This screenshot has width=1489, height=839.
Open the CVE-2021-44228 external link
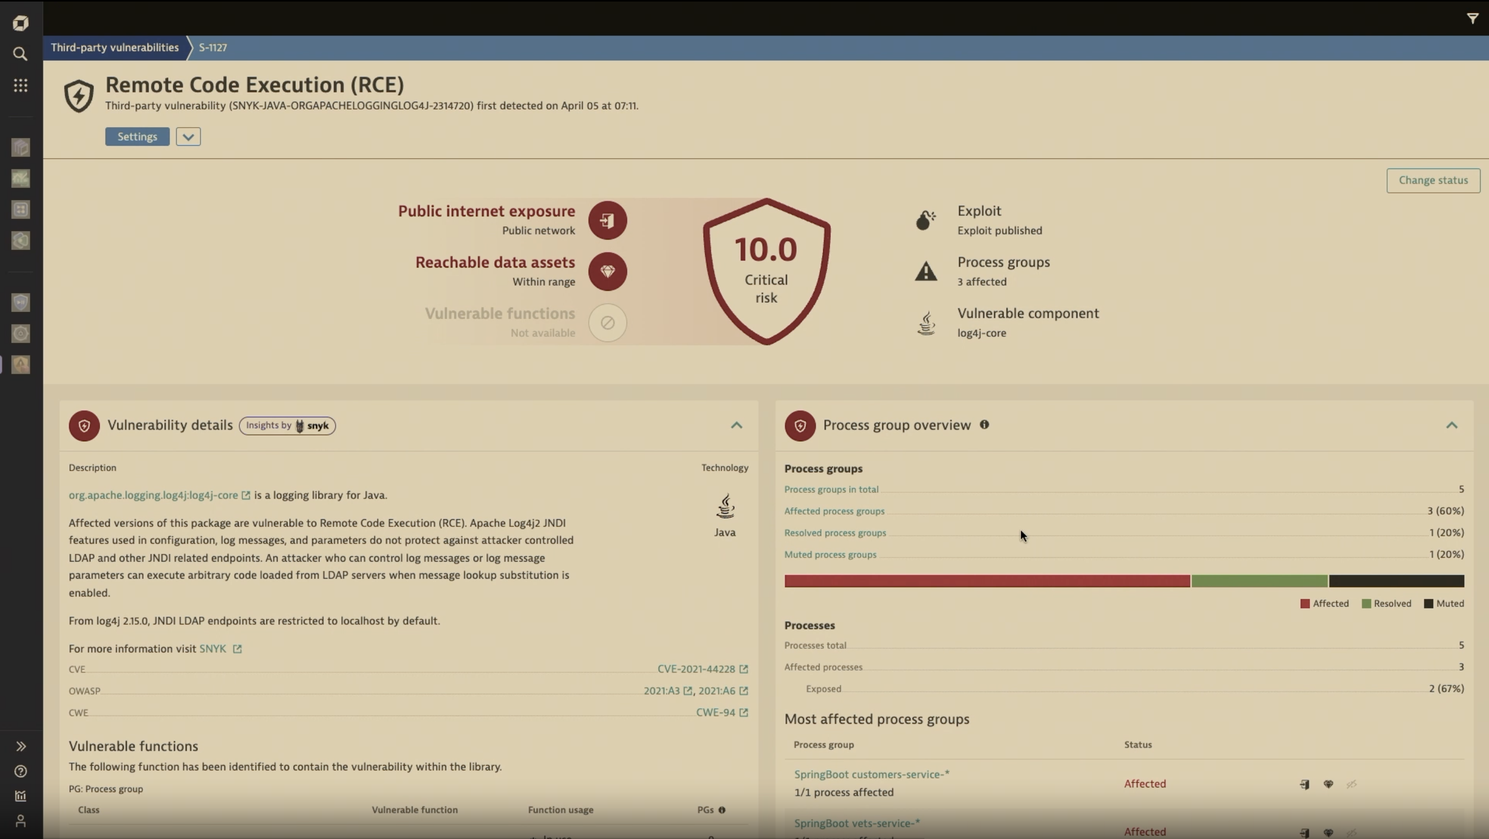(697, 668)
